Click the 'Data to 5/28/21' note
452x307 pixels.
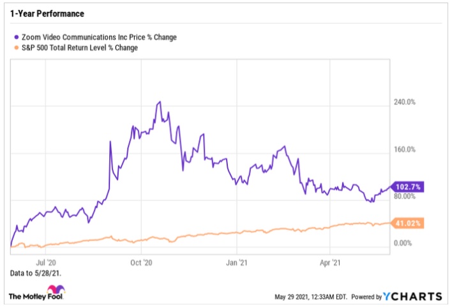(36, 273)
